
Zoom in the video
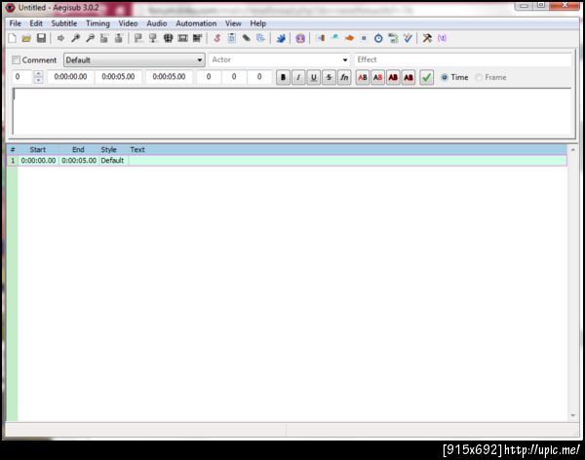(x=75, y=38)
